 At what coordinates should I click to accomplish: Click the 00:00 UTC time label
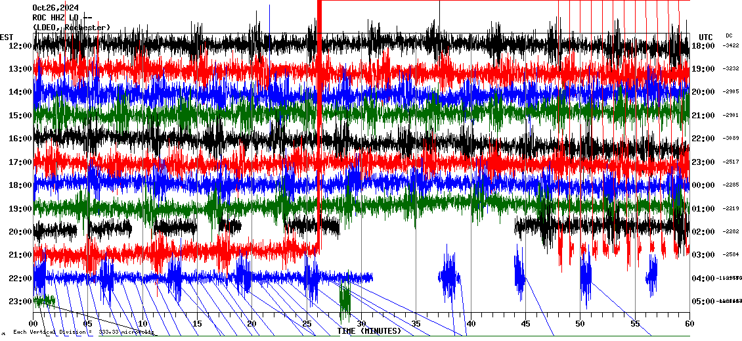[704, 185]
